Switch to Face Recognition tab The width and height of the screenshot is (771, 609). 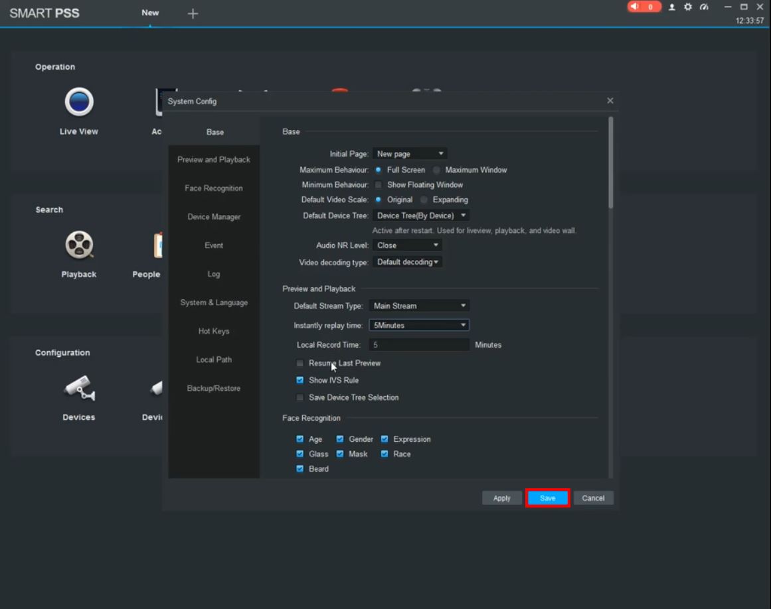[214, 188]
